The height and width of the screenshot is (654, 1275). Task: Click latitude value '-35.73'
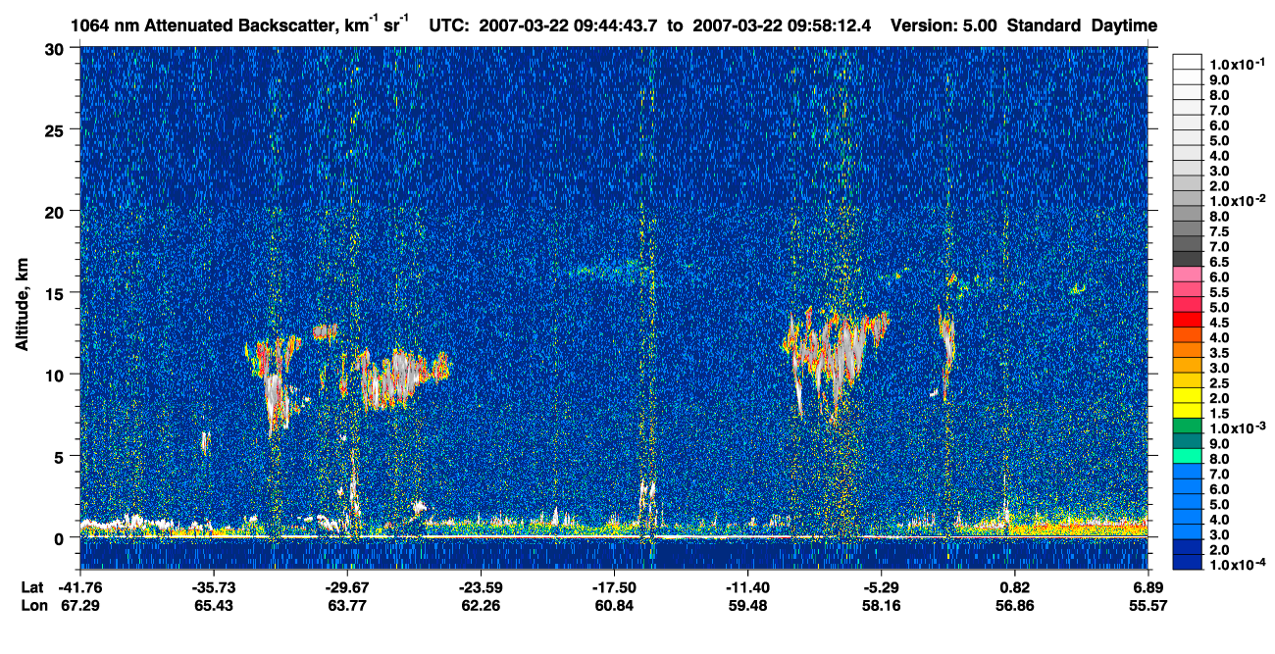(x=212, y=587)
